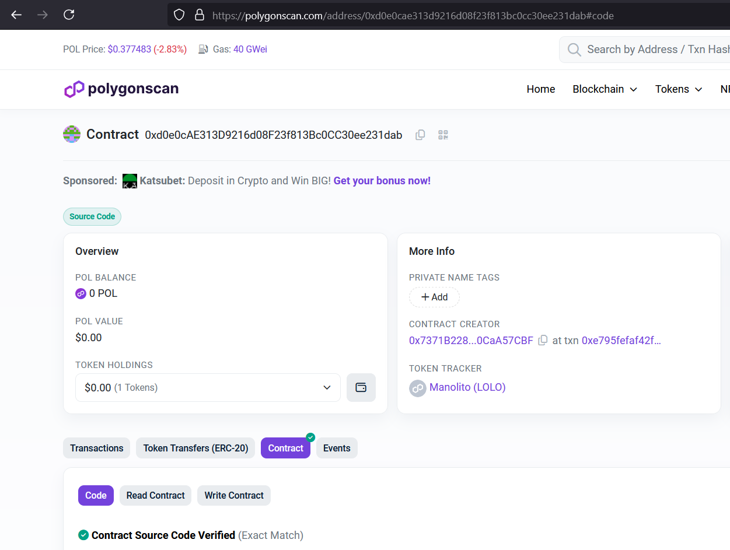The image size is (730, 550).
Task: Open the Tokens menu dropdown
Action: click(678, 89)
